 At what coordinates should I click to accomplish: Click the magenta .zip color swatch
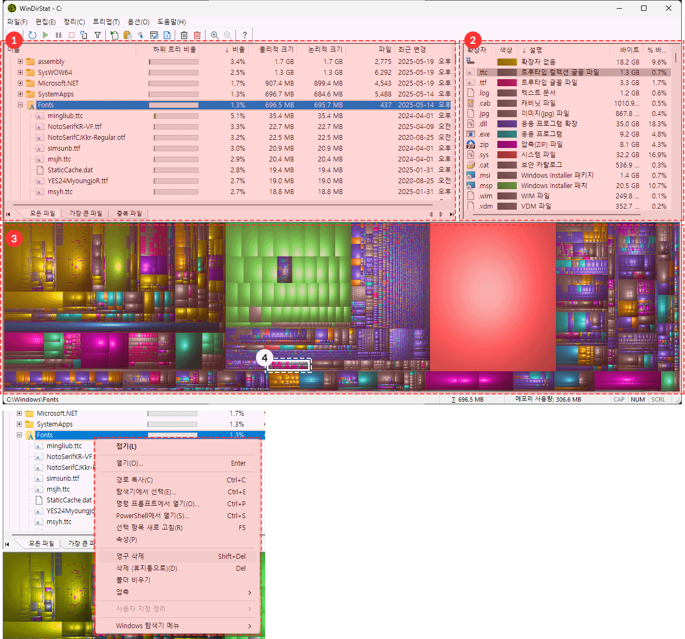tap(507, 144)
